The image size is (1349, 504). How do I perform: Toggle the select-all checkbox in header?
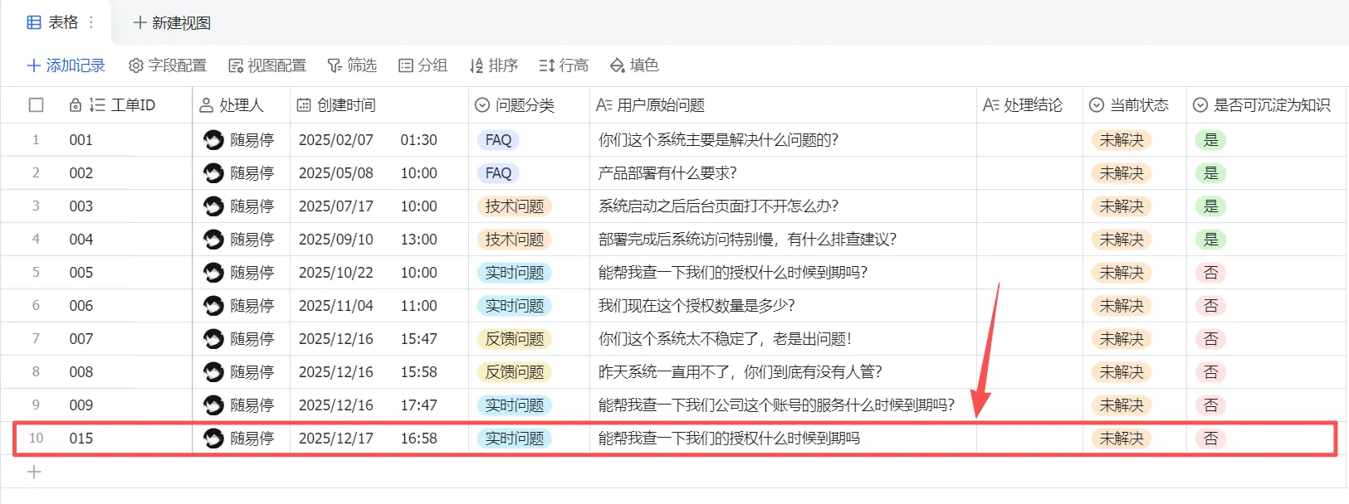tap(36, 105)
